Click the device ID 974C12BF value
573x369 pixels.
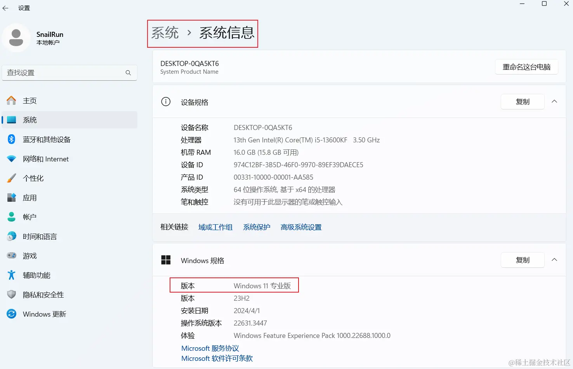(299, 165)
